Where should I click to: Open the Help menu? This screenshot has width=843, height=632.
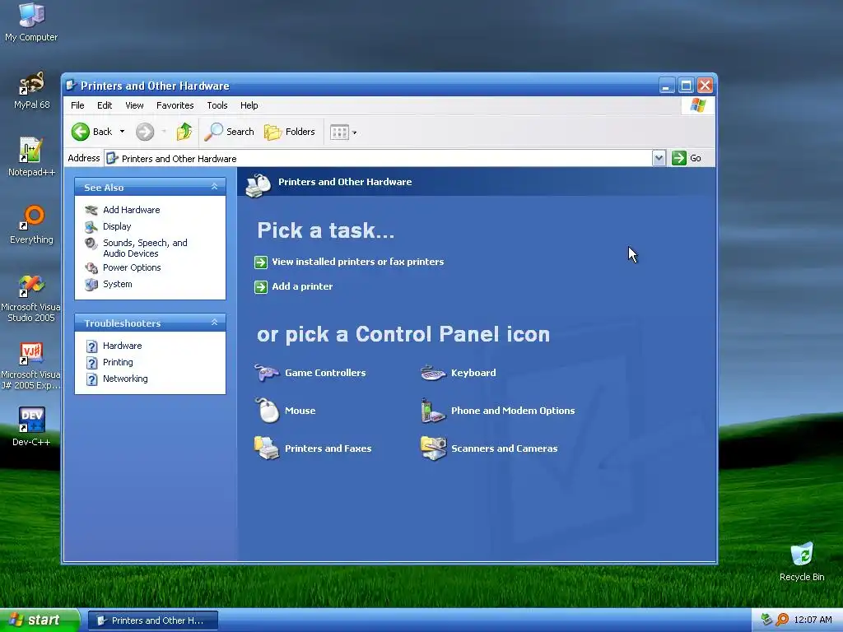click(x=249, y=105)
